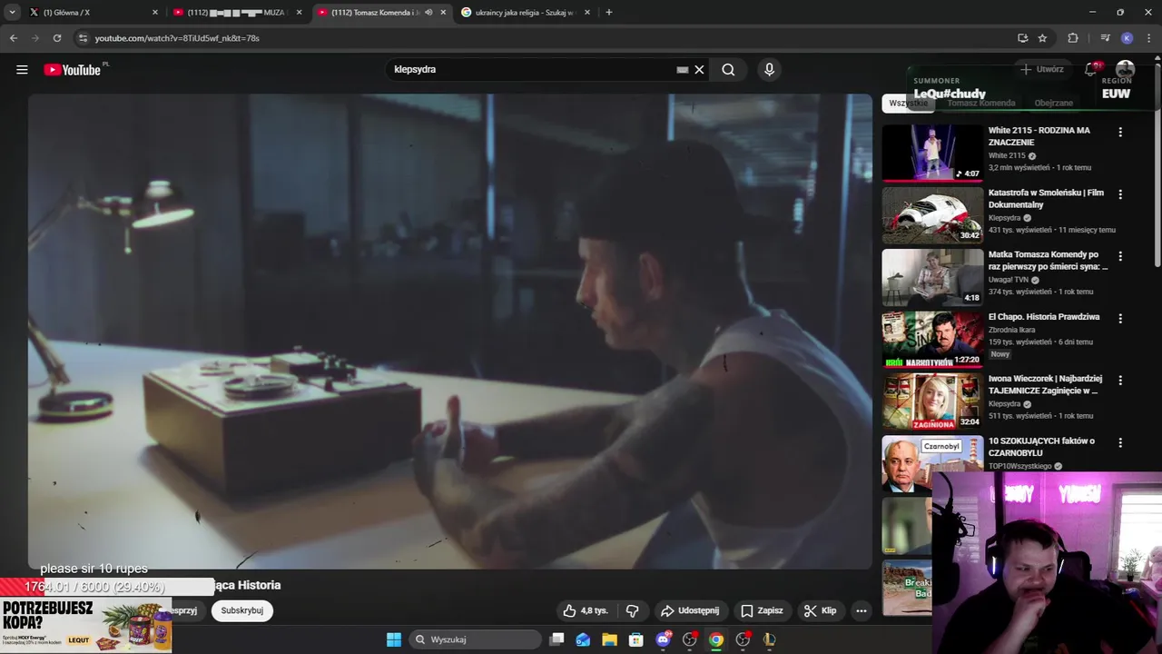Screen dimensions: 1162x654
Task: Open the YouTube hamburger guide menu
Action: [x=22, y=70]
